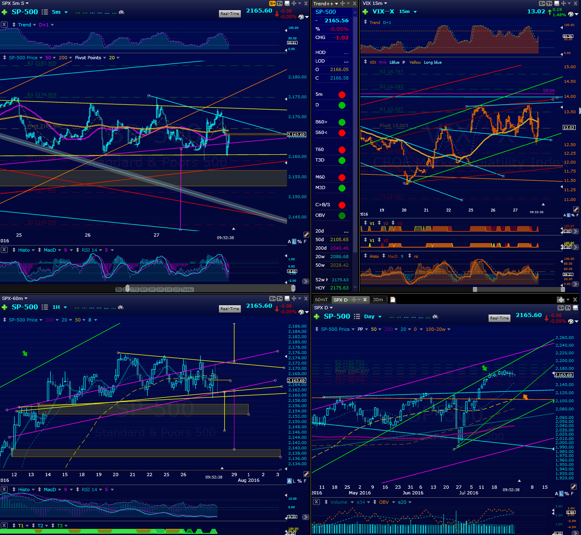Click Real-Time button in SPX-60m chart
Image resolution: width=581 pixels, height=535 pixels.
(230, 308)
